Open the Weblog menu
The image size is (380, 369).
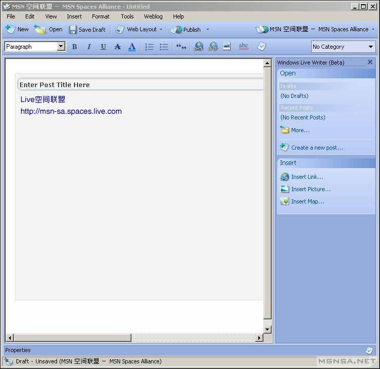153,16
